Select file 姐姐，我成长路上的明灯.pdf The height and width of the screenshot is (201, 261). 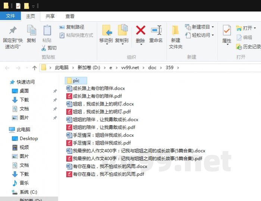tap(98, 112)
